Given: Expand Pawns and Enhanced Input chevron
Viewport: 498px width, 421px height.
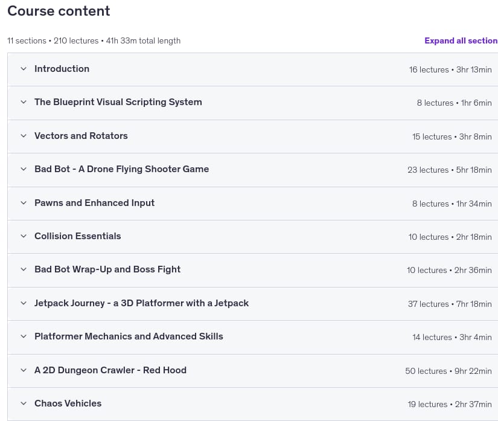Looking at the screenshot, I should click(24, 203).
